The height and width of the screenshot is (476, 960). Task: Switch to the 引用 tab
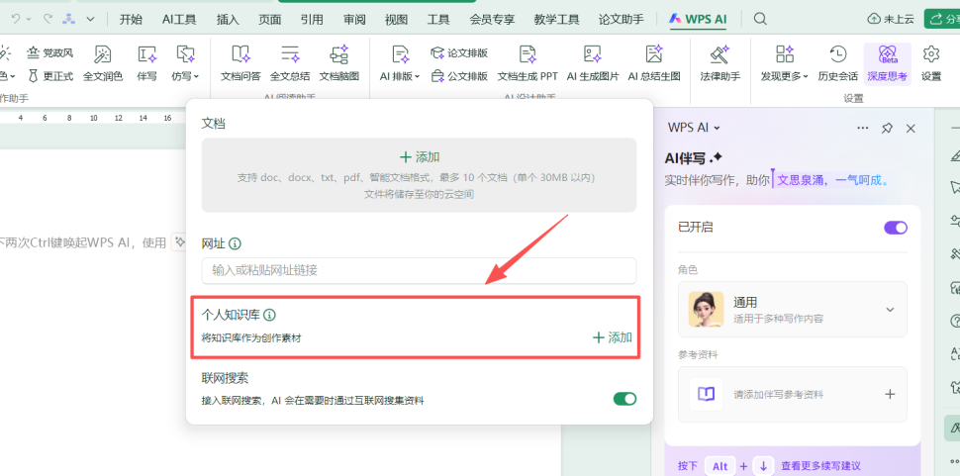[x=312, y=19]
